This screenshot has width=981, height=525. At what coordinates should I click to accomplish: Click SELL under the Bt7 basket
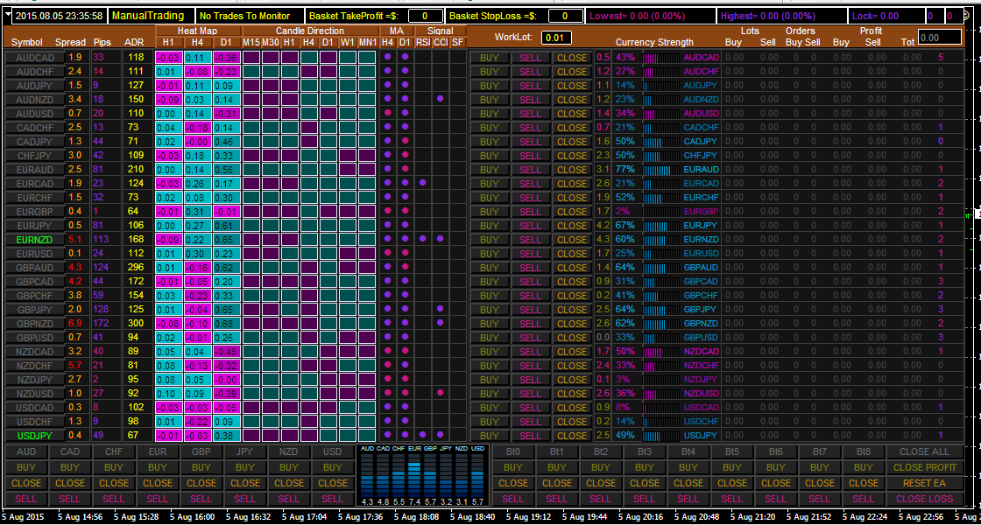point(820,499)
